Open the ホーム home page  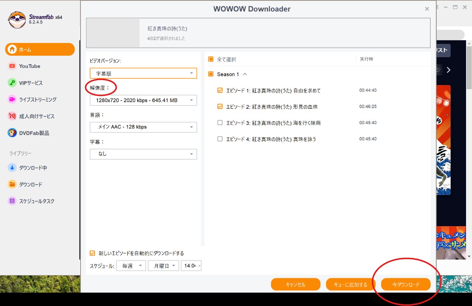click(x=40, y=49)
